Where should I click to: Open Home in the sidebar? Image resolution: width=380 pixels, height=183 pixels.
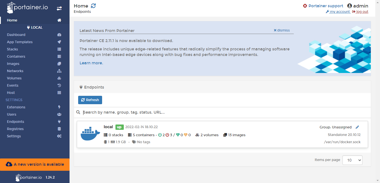[x=35, y=20]
